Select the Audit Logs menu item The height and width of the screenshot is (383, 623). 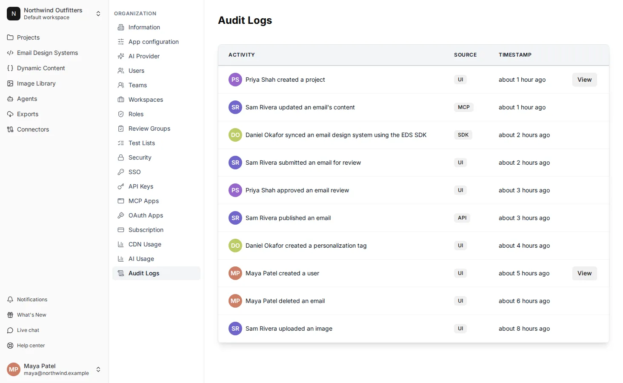[156, 273]
